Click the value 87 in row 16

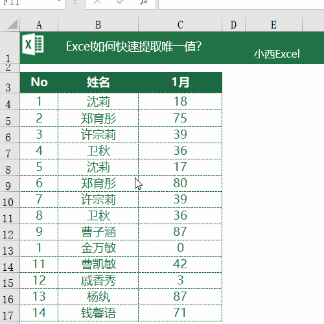[180, 297]
